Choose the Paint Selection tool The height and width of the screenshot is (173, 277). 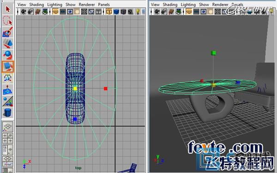(8, 32)
